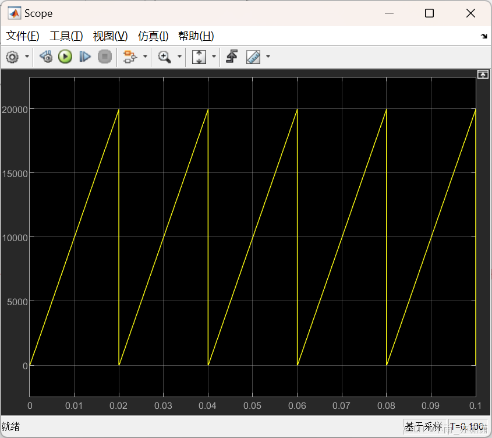Open the 仿真 menu
The width and height of the screenshot is (492, 438).
153,36
